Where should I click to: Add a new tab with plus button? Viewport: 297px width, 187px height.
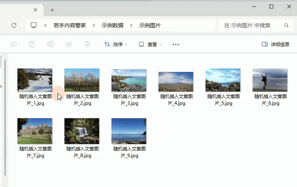[52, 10]
